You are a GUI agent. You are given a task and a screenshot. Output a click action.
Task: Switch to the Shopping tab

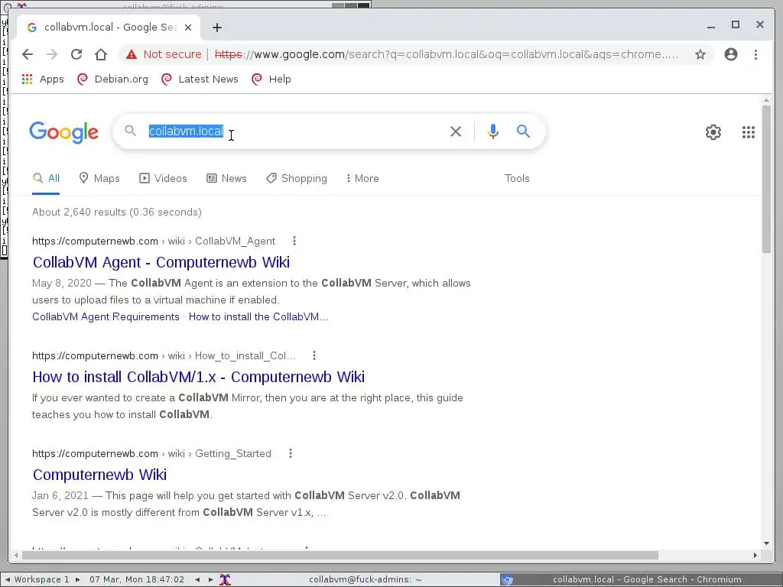[x=297, y=178]
